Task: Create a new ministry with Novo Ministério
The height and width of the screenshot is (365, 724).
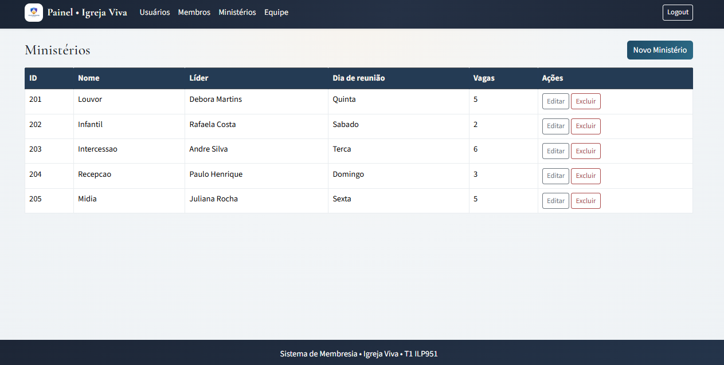Action: [x=660, y=50]
